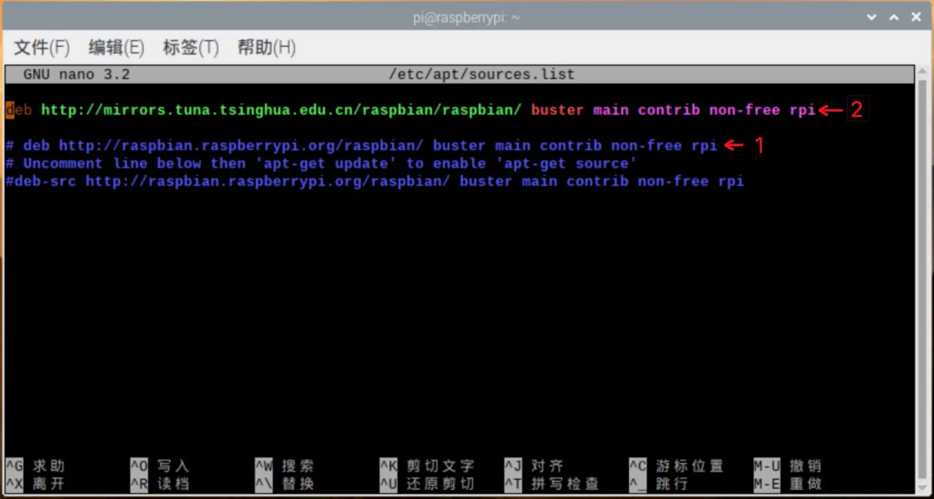Click the tsinghua mirror URL text
This screenshot has width=934, height=499.
[x=281, y=110]
